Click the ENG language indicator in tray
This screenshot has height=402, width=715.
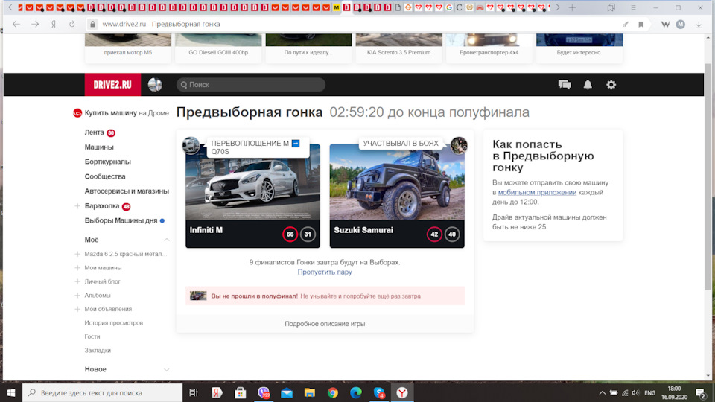pyautogui.click(x=649, y=392)
